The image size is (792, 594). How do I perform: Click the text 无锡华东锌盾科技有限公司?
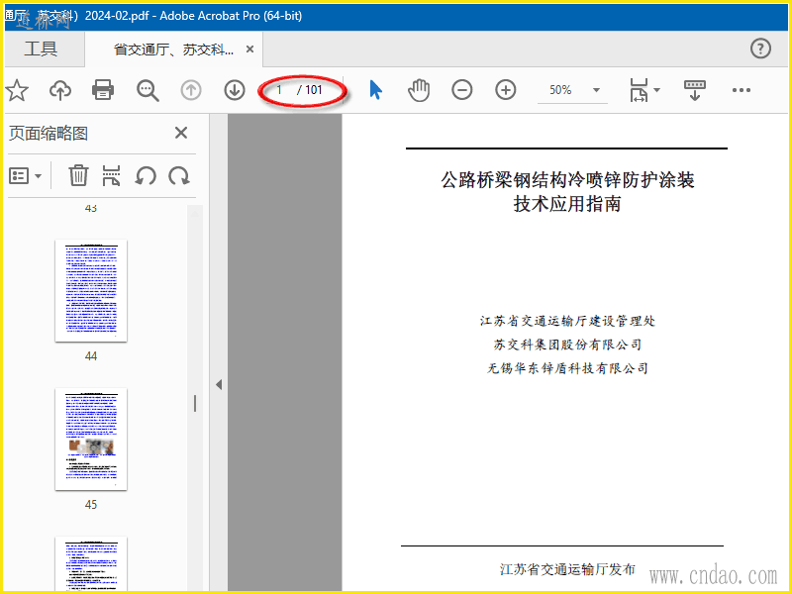[567, 368]
